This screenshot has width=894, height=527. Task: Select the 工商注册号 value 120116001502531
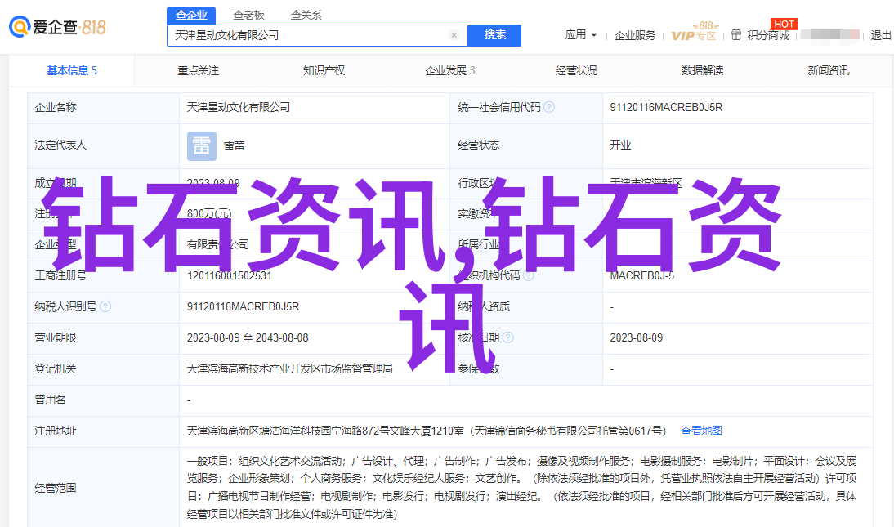[229, 275]
